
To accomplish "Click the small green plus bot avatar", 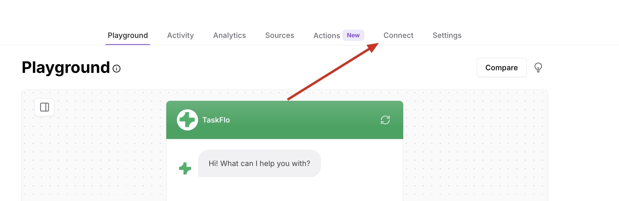I will [x=185, y=168].
